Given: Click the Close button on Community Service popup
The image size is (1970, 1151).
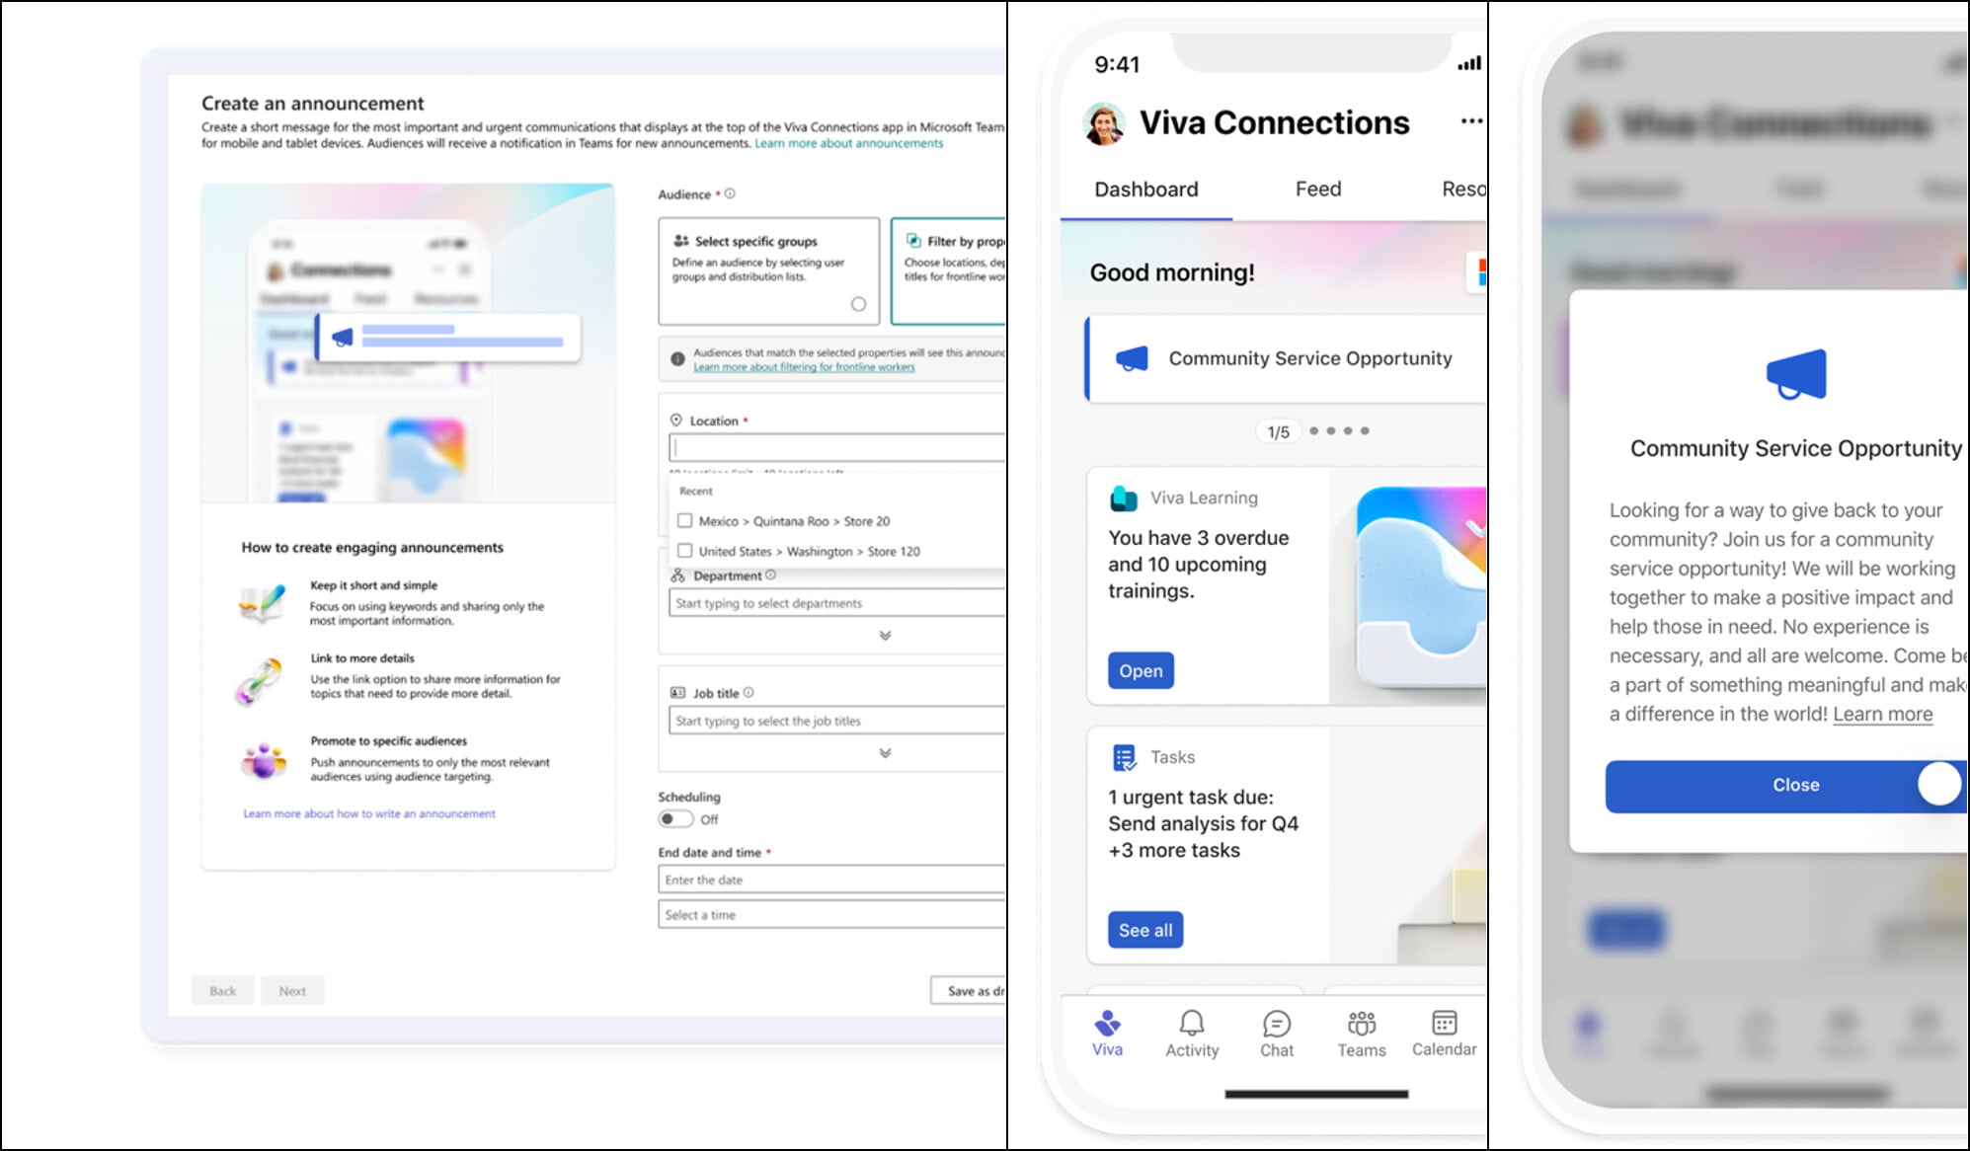Looking at the screenshot, I should tap(1796, 783).
